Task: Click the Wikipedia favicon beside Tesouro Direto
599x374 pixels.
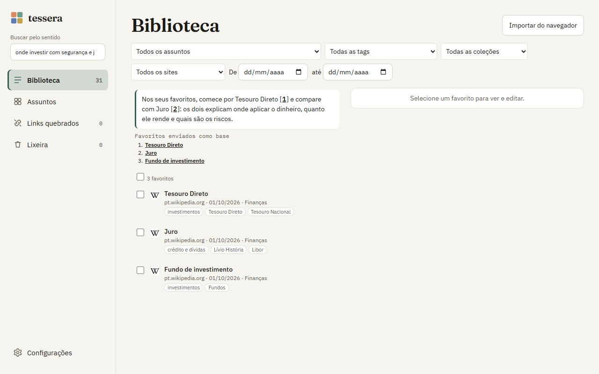Action: tap(154, 195)
